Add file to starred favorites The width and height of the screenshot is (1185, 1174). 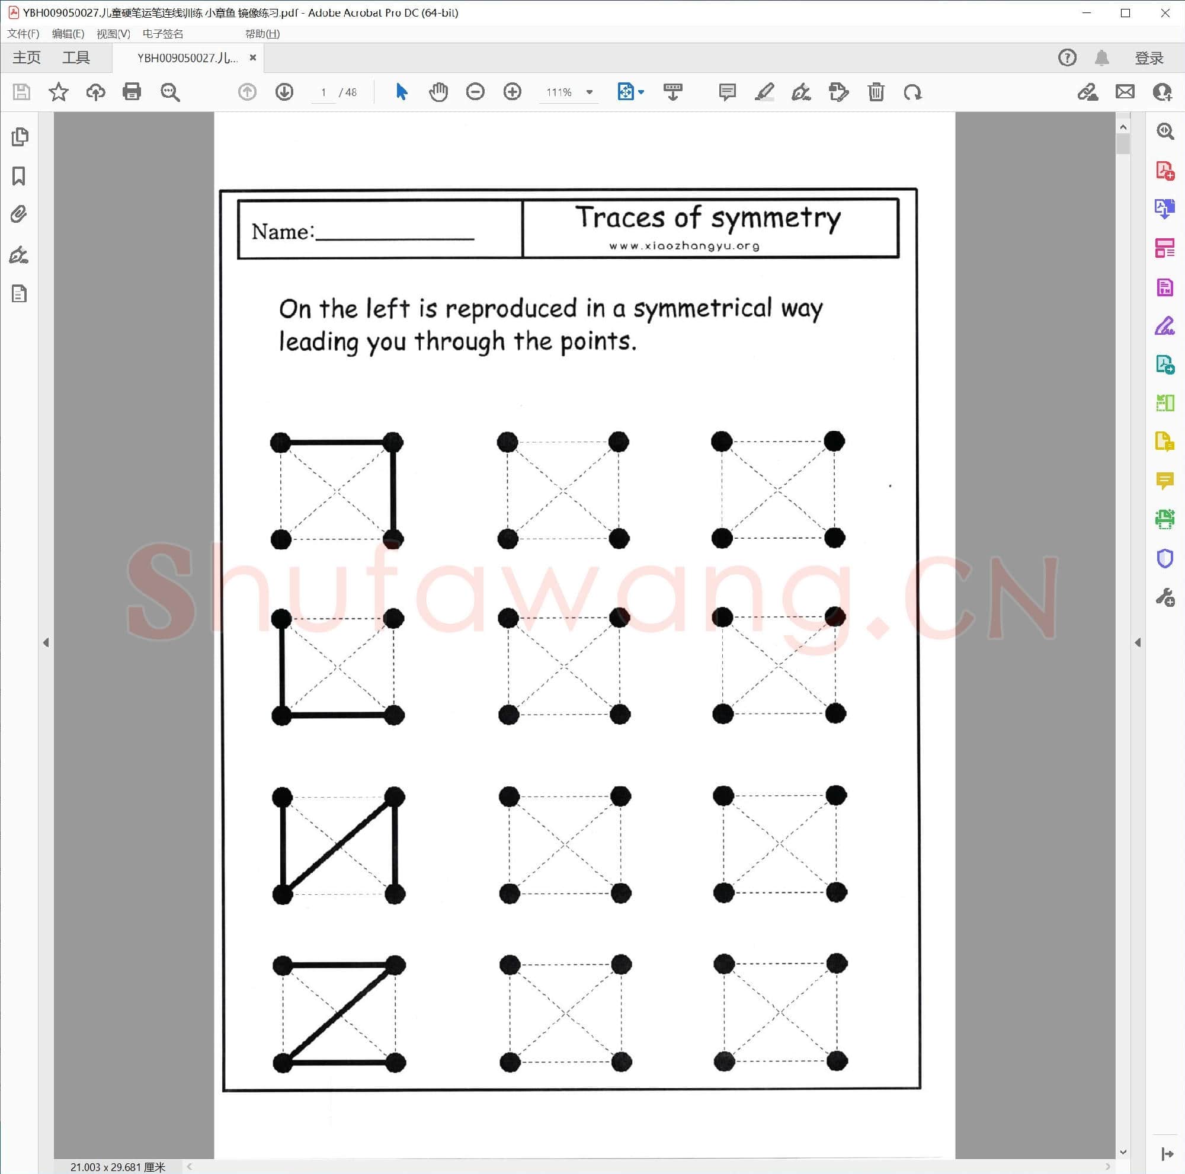point(58,92)
